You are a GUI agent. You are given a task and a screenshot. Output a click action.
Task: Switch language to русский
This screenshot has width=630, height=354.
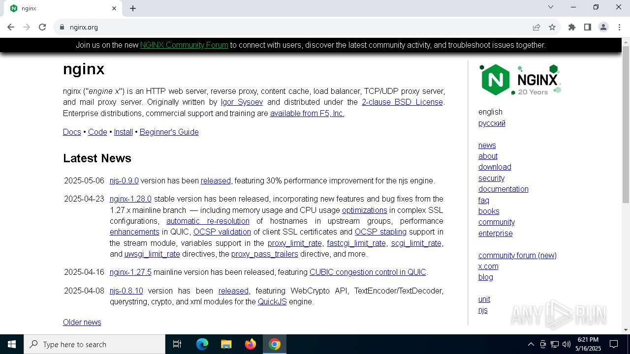(492, 123)
